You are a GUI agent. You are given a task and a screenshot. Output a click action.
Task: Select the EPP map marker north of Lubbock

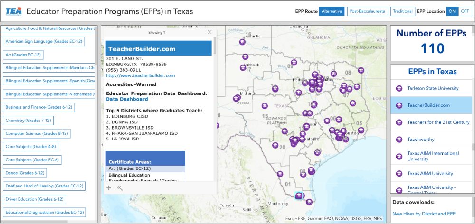pyautogui.click(x=246, y=56)
